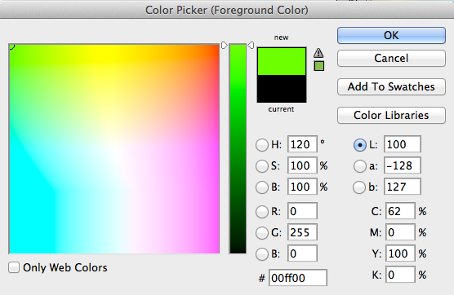
Task: Select the H hue radio button
Action: [x=262, y=145]
